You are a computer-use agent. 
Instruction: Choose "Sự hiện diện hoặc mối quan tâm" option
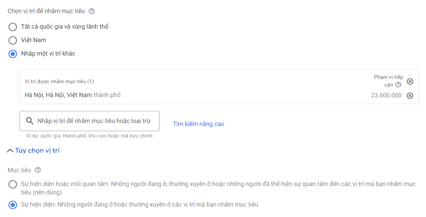13,184
